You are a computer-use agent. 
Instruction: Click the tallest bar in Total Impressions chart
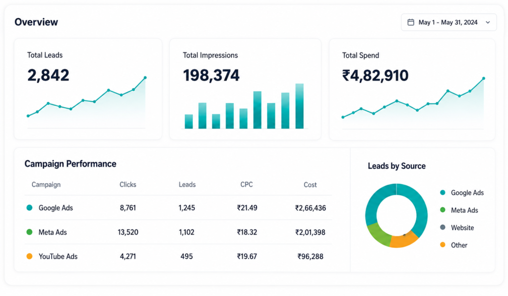[x=299, y=106]
